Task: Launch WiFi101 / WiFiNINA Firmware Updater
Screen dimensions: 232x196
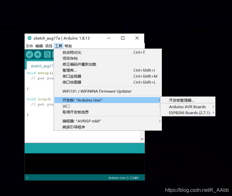Action: pyautogui.click(x=108, y=91)
